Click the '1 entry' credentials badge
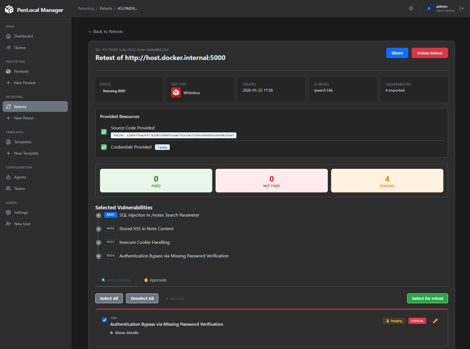 click(162, 147)
